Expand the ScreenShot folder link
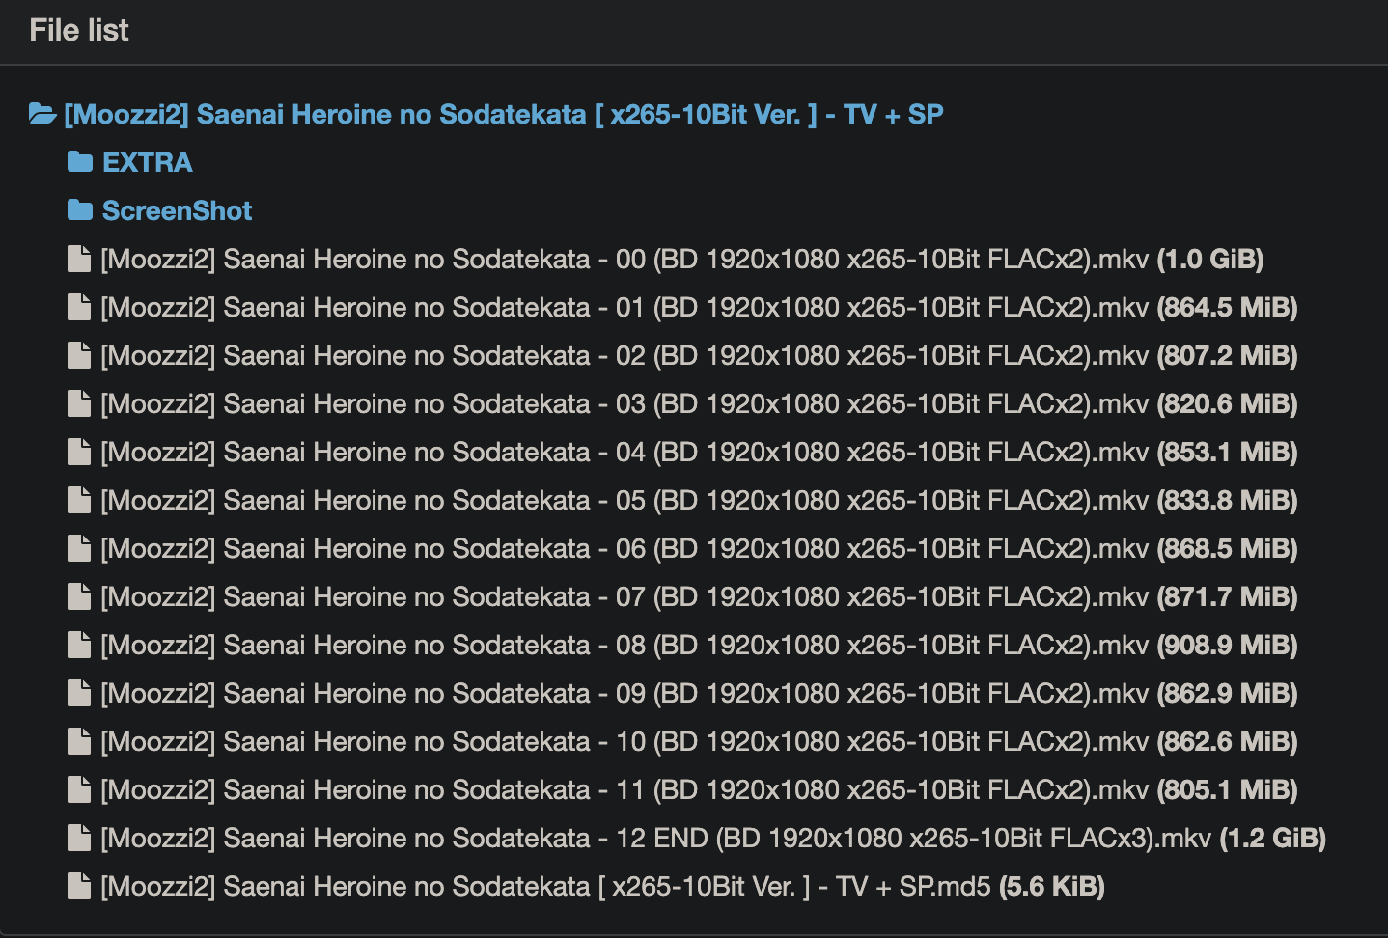Screen dimensions: 1388x938 pyautogui.click(x=177, y=210)
